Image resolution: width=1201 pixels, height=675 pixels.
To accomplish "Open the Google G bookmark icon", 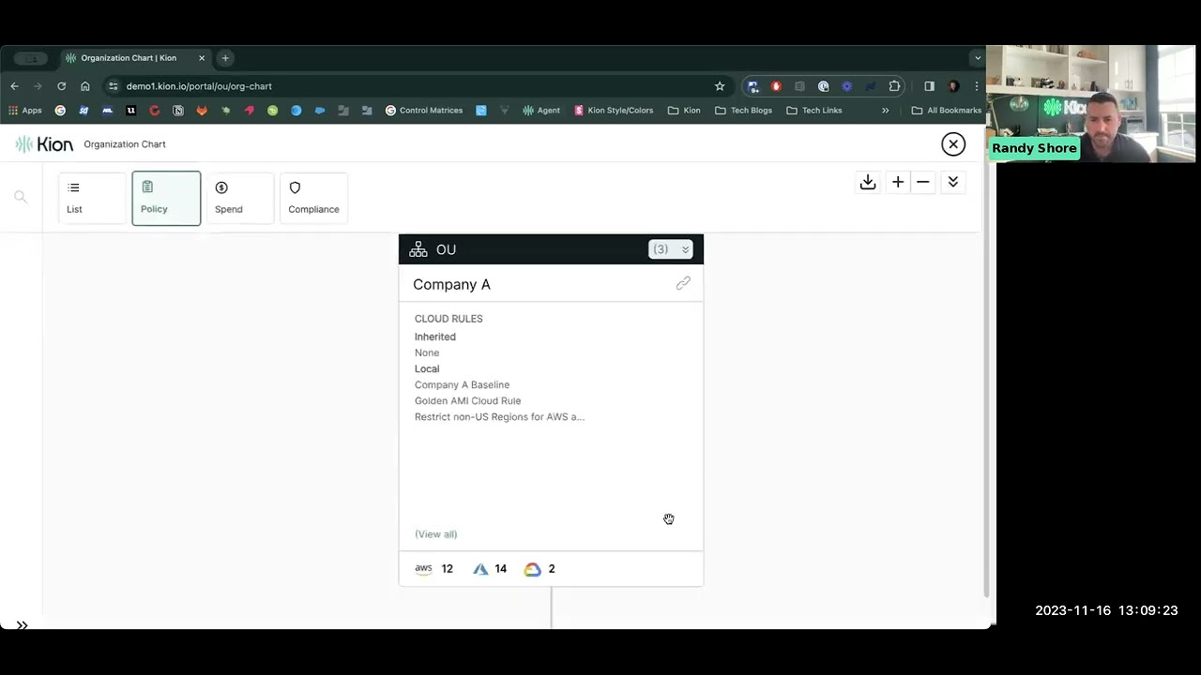I will [60, 111].
